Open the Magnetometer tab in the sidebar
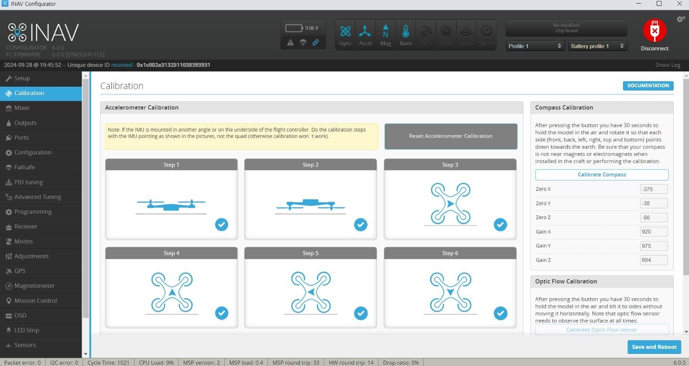Viewport: 689px width, 366px height. point(34,286)
